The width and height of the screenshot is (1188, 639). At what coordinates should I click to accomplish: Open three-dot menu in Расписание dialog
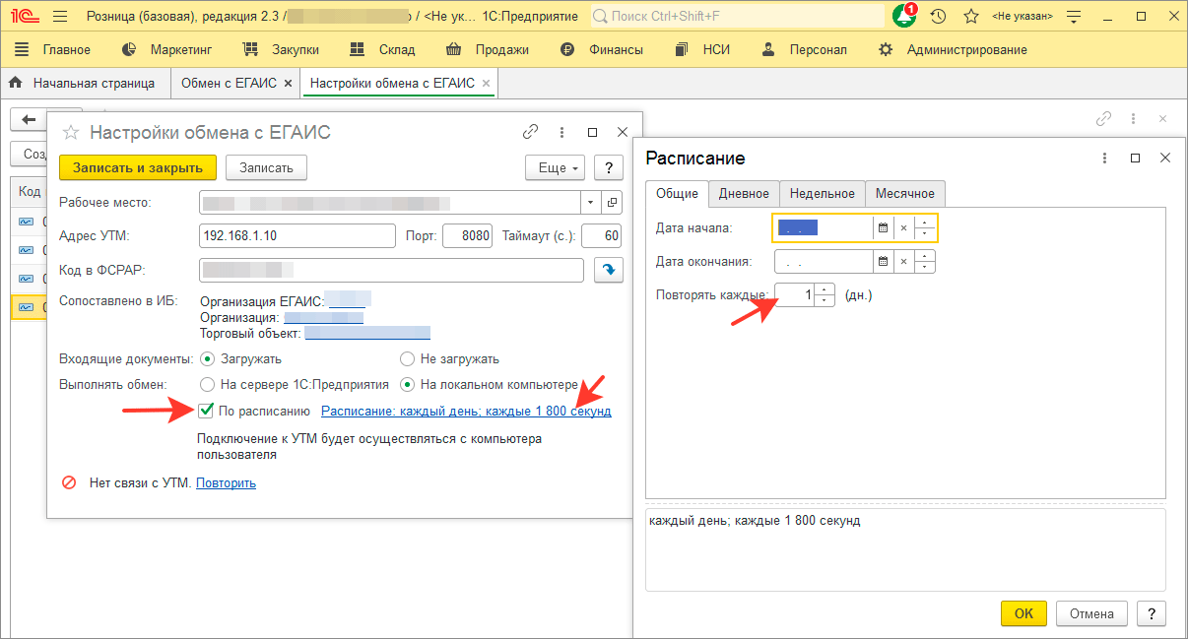tap(1104, 158)
